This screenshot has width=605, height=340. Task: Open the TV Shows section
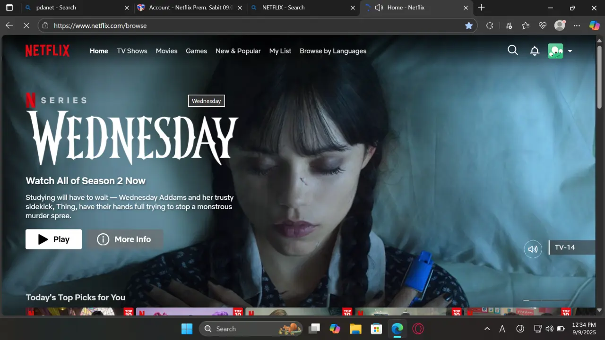point(132,51)
